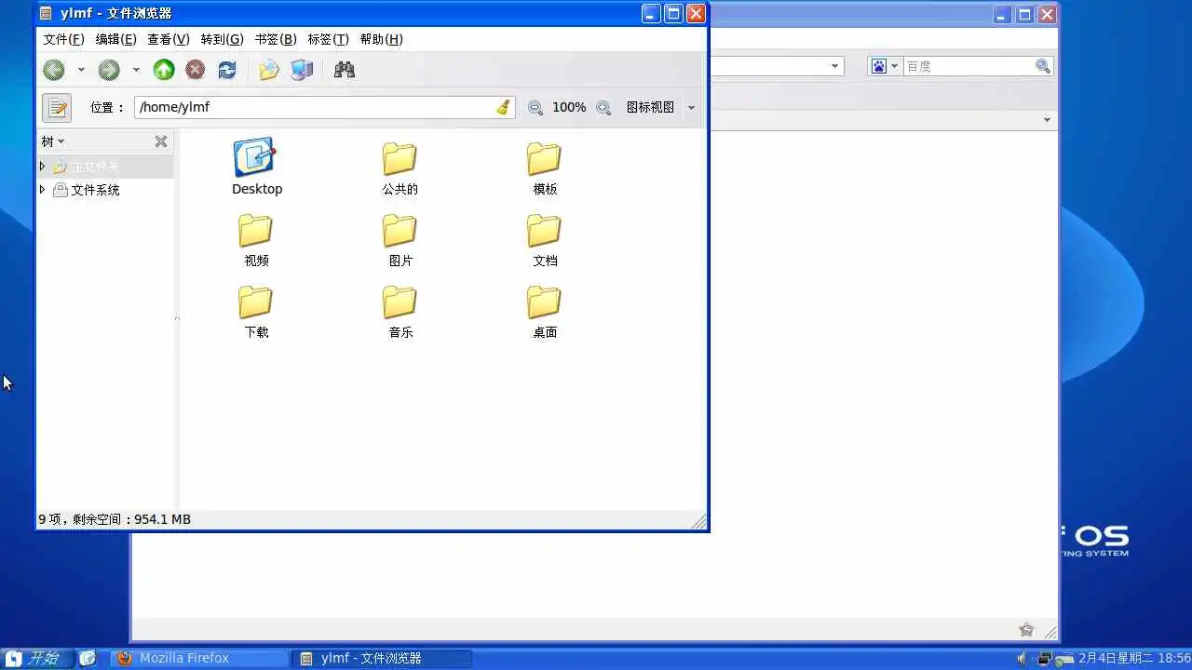Click the 开始 start button
This screenshot has width=1192, height=670.
click(x=36, y=658)
